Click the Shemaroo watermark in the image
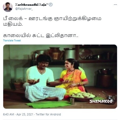 101,101
